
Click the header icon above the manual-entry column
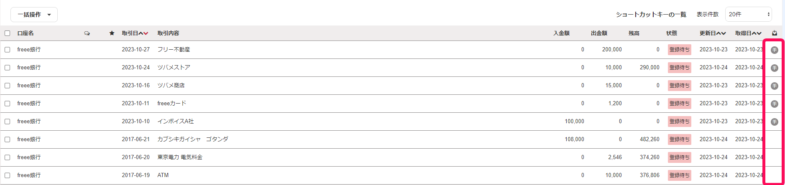pos(775,33)
